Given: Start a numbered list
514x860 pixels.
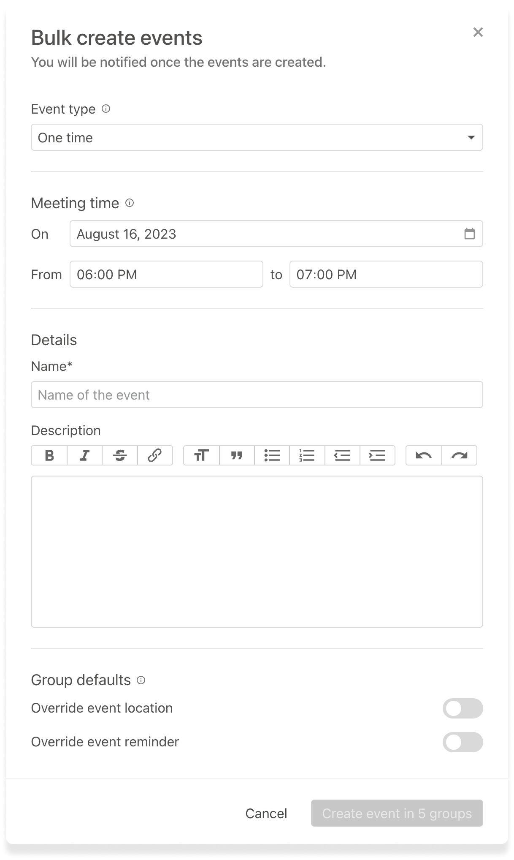Looking at the screenshot, I should click(x=307, y=455).
